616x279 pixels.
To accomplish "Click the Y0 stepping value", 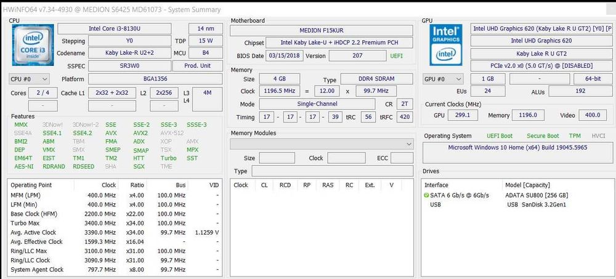I will [129, 41].
